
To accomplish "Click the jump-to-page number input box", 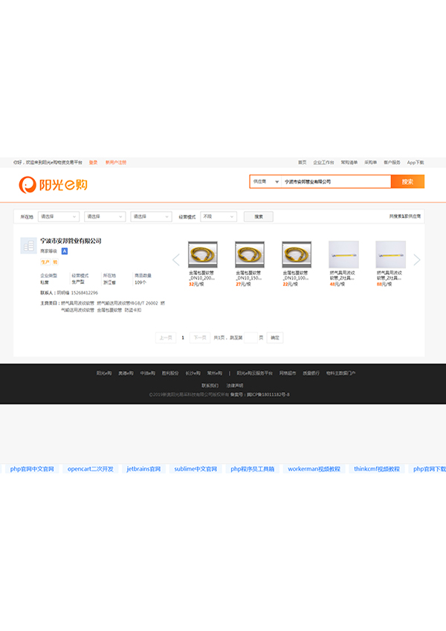I will click(x=251, y=337).
